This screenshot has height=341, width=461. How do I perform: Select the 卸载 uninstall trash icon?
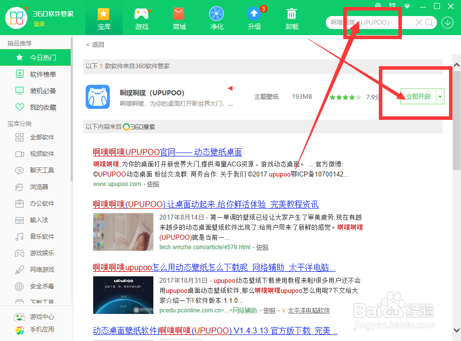pyautogui.click(x=292, y=15)
